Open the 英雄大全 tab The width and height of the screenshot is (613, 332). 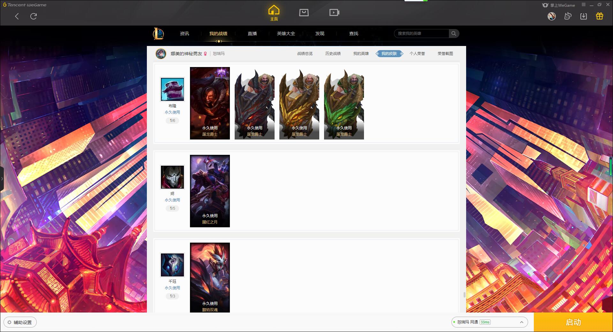(x=286, y=34)
